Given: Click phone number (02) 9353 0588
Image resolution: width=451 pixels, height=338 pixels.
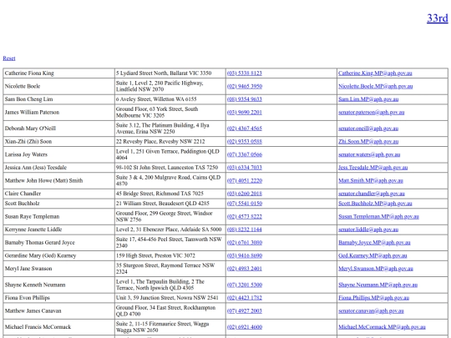Looking at the screenshot, I should pyautogui.click(x=244, y=142).
